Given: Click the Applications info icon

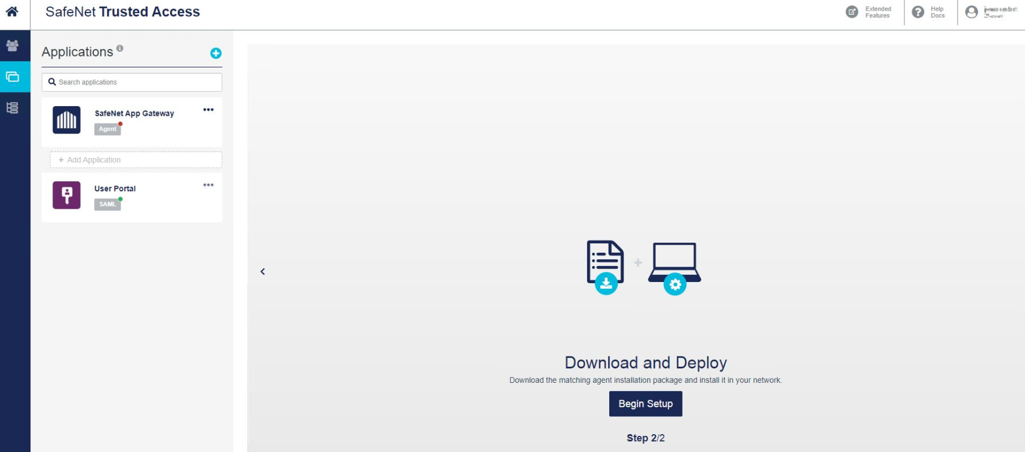Looking at the screenshot, I should point(120,48).
